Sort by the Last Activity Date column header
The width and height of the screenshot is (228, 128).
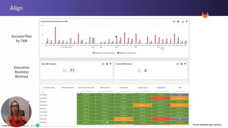pos(49,88)
